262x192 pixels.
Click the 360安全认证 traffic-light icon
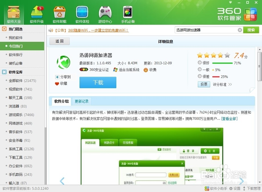click(84, 69)
